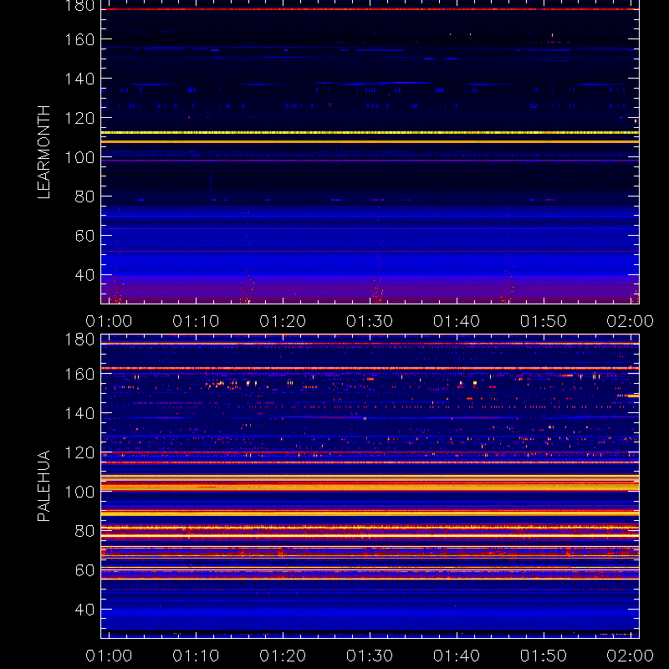The image size is (669, 669).
Task: Click the 60 tick label on the LEARMONTH axis
Action: (84, 236)
